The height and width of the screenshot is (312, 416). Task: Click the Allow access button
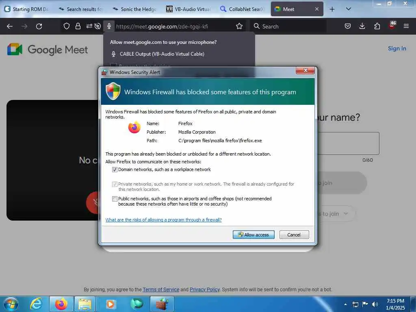click(253, 235)
